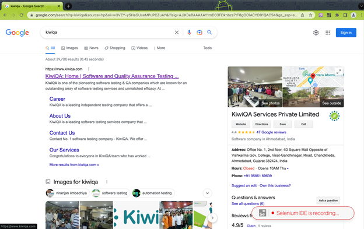Filter images by automation testing chip

click(x=153, y=193)
